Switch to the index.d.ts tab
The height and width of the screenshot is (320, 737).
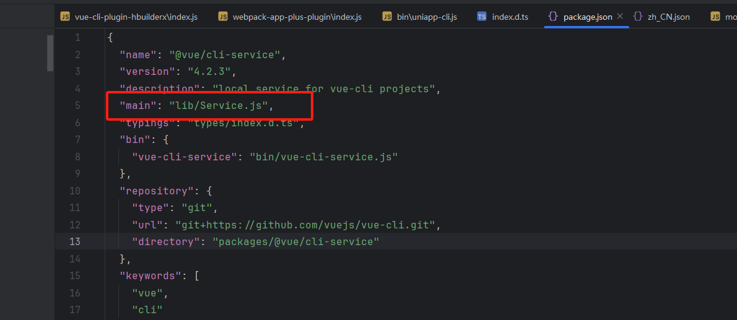(510, 17)
